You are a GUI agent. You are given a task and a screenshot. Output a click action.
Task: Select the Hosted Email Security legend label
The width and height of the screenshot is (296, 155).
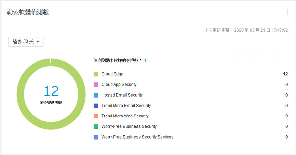click(x=122, y=95)
